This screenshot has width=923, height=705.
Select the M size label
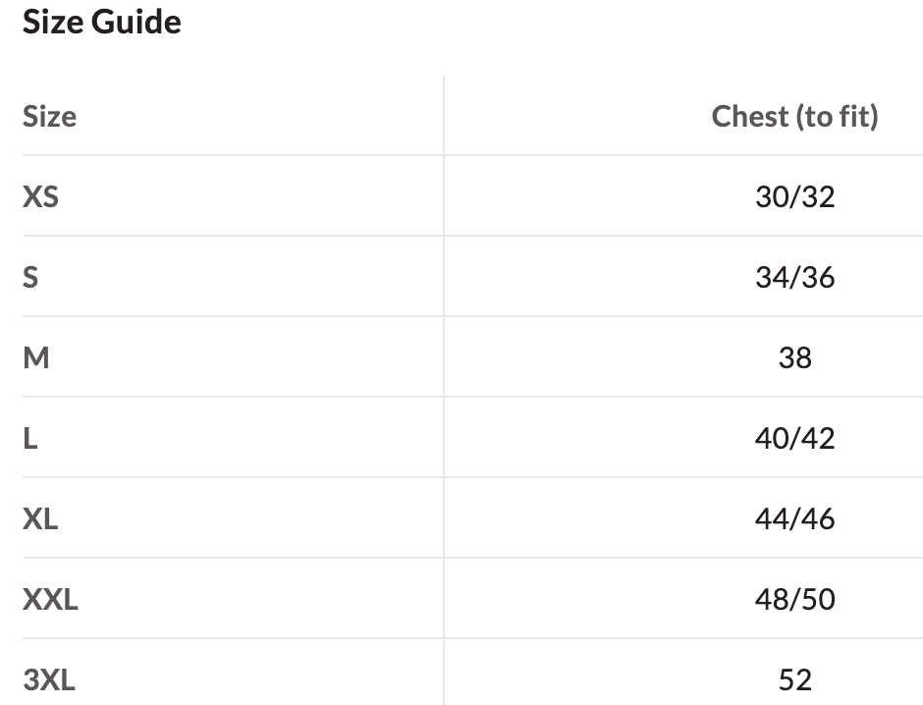point(35,358)
